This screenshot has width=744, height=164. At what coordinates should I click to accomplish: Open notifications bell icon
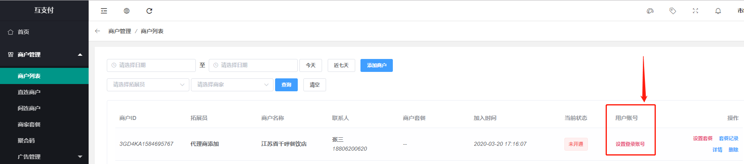718,11
